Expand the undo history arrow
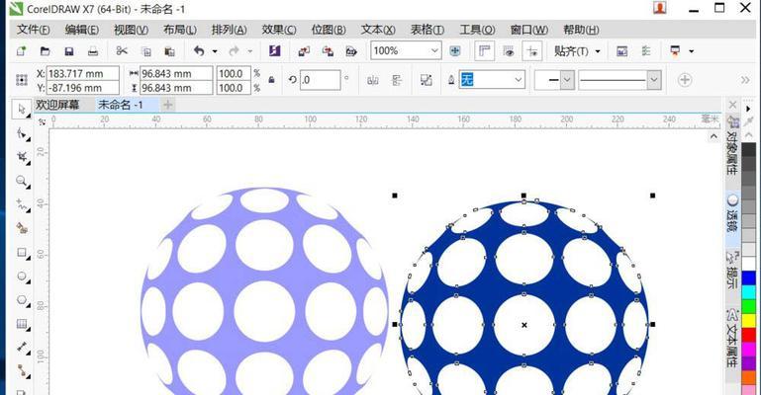 point(215,51)
